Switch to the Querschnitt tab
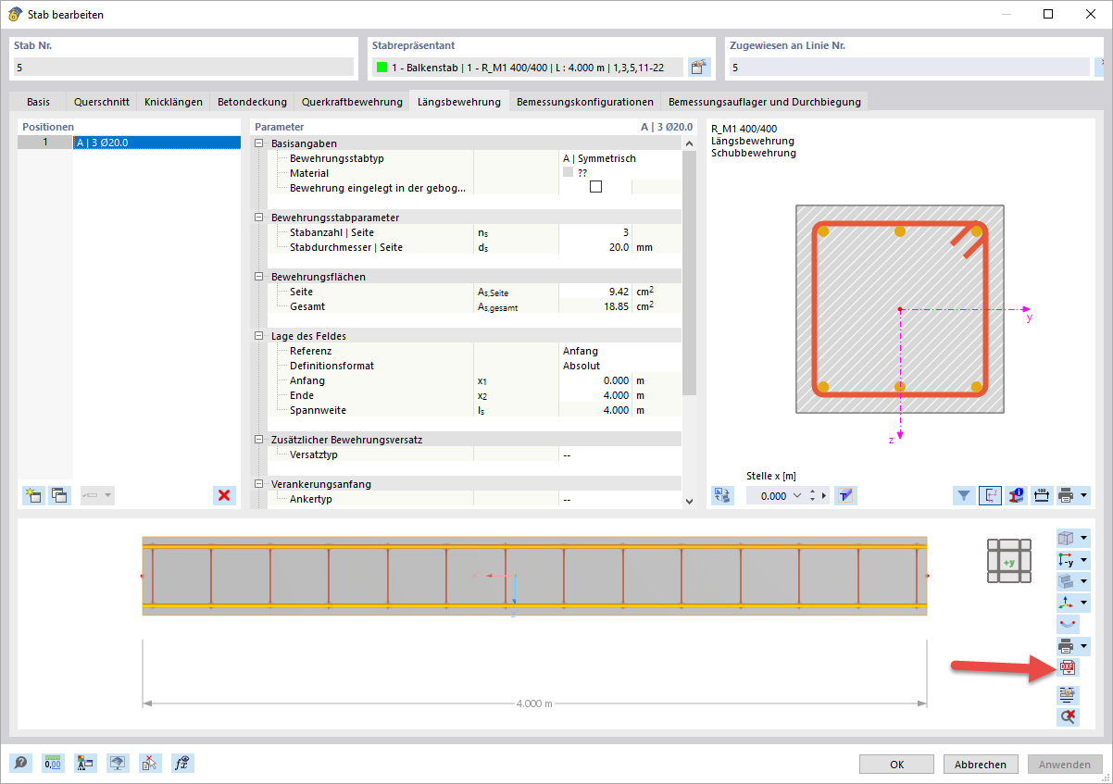The image size is (1113, 784). [102, 102]
